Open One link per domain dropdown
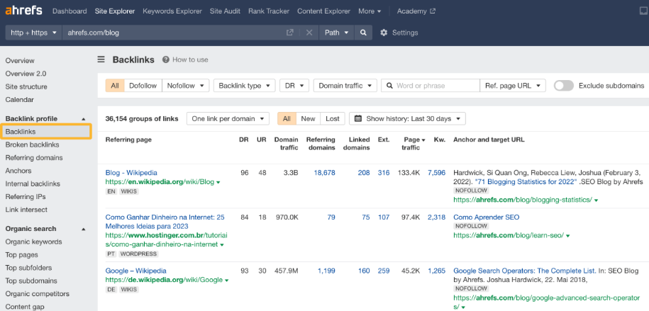This screenshot has height=311, width=649. click(x=228, y=119)
